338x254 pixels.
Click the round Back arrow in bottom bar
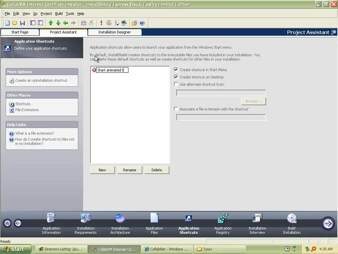pos(18,223)
